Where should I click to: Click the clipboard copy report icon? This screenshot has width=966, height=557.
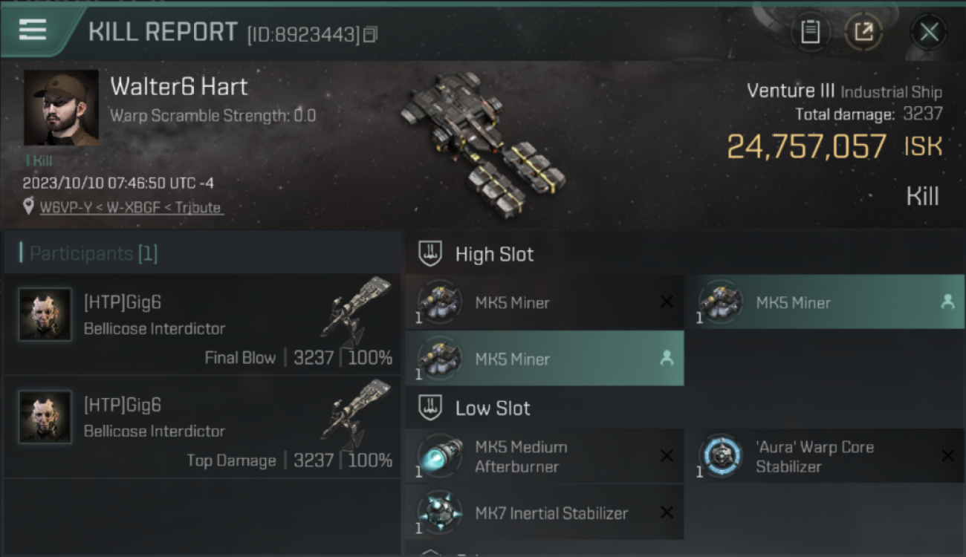[x=810, y=31]
